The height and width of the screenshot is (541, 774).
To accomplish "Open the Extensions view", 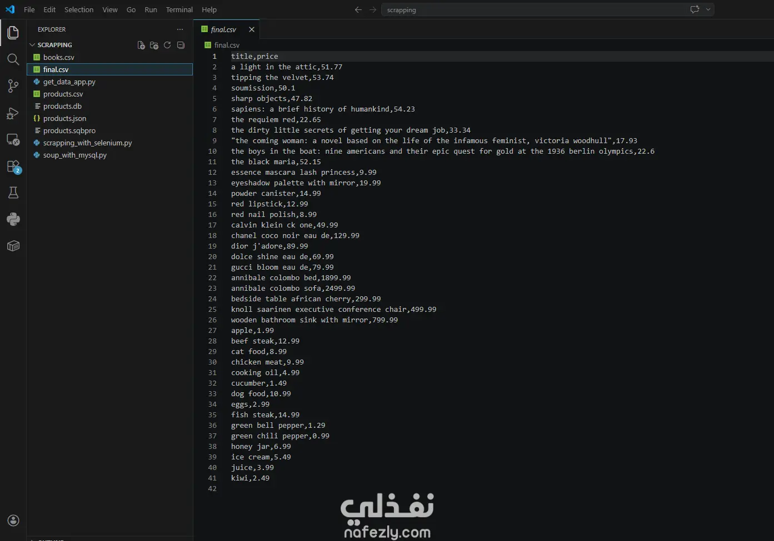I will tap(13, 166).
